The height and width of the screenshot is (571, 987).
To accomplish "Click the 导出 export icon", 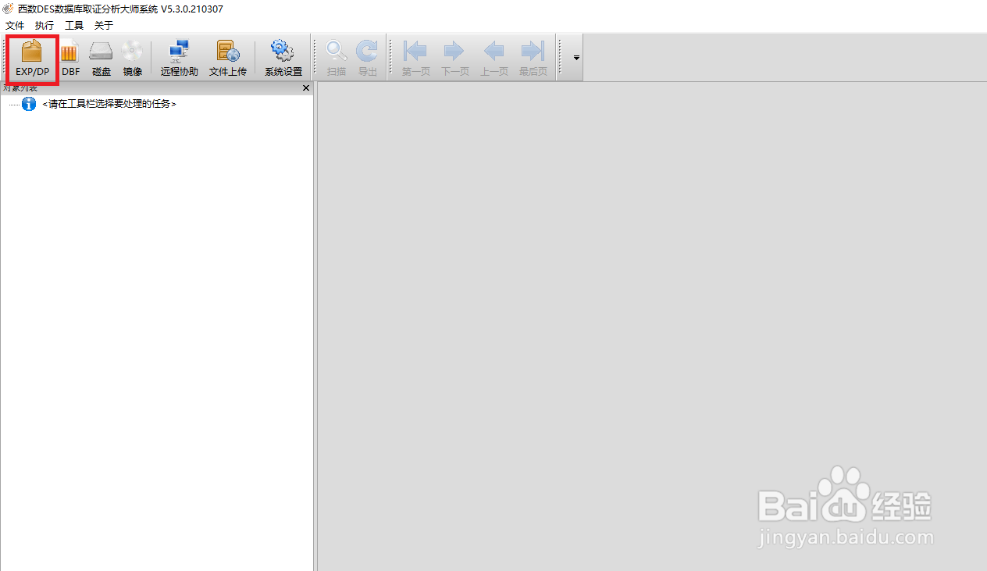I will tap(367, 59).
